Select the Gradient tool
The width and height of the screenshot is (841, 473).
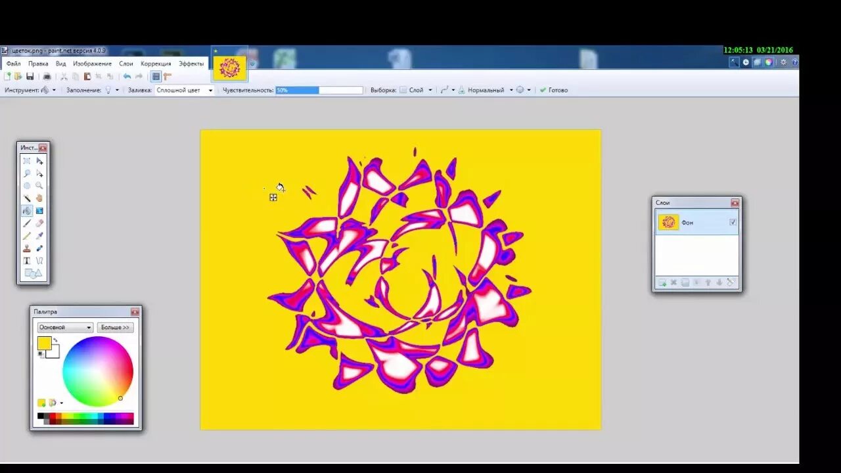tap(39, 211)
